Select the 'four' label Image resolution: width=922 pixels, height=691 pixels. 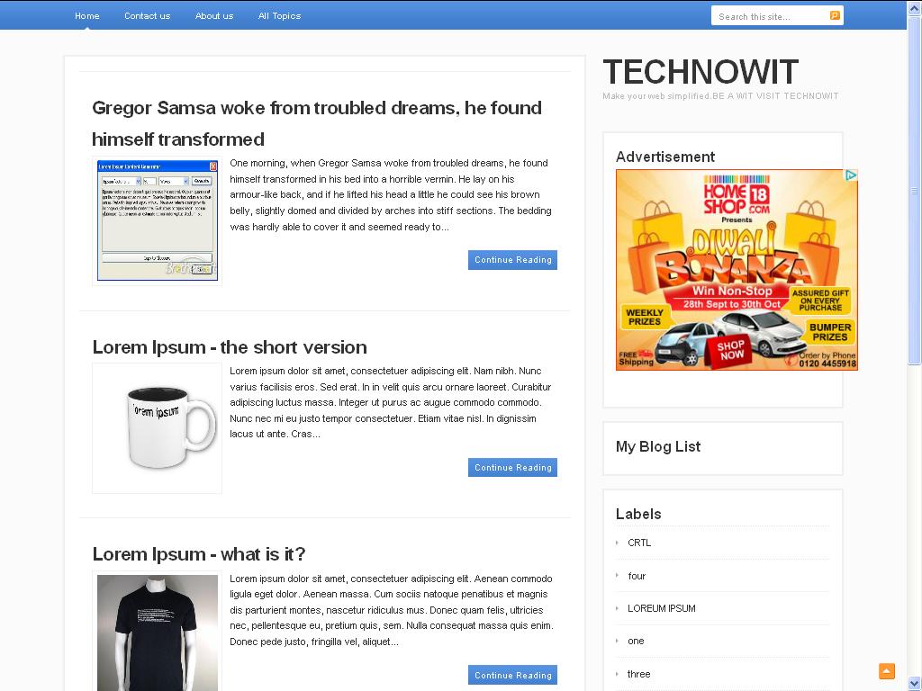pyautogui.click(x=637, y=576)
